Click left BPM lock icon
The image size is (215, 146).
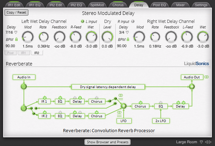click(17, 39)
